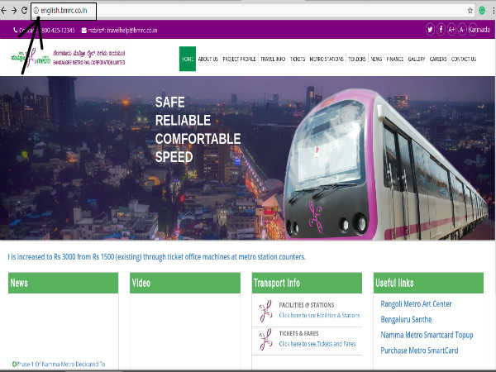
Task: Go forward with browser forward arrow
Action: pos(14,11)
